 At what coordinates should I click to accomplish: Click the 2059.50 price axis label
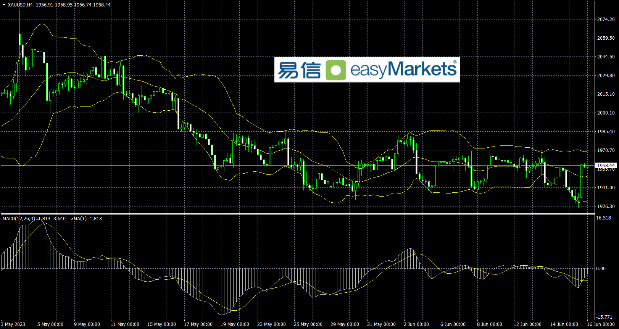coord(606,38)
